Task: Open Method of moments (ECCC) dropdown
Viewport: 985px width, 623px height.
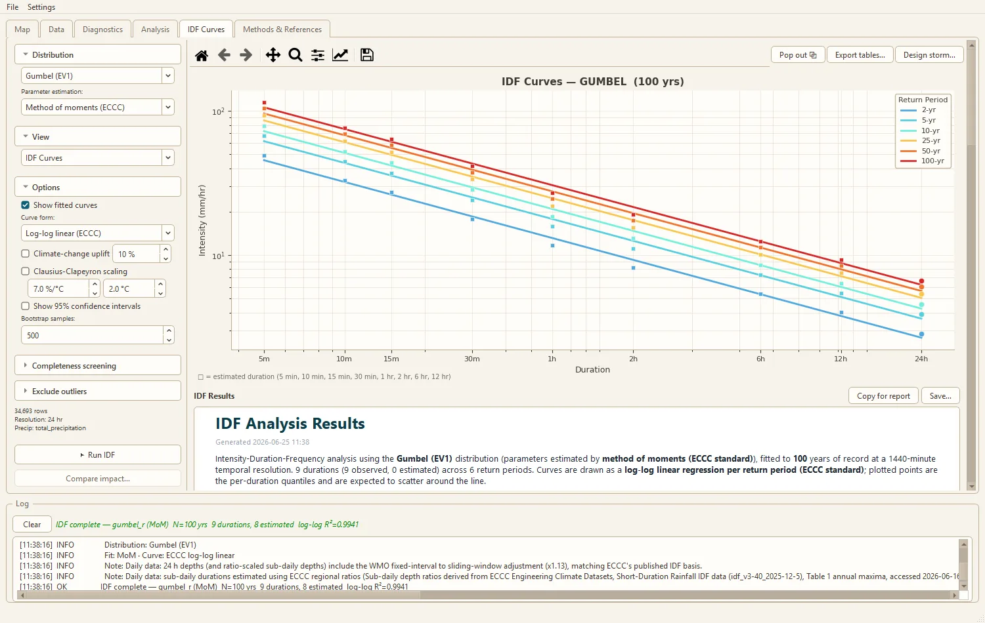Action: [97, 108]
